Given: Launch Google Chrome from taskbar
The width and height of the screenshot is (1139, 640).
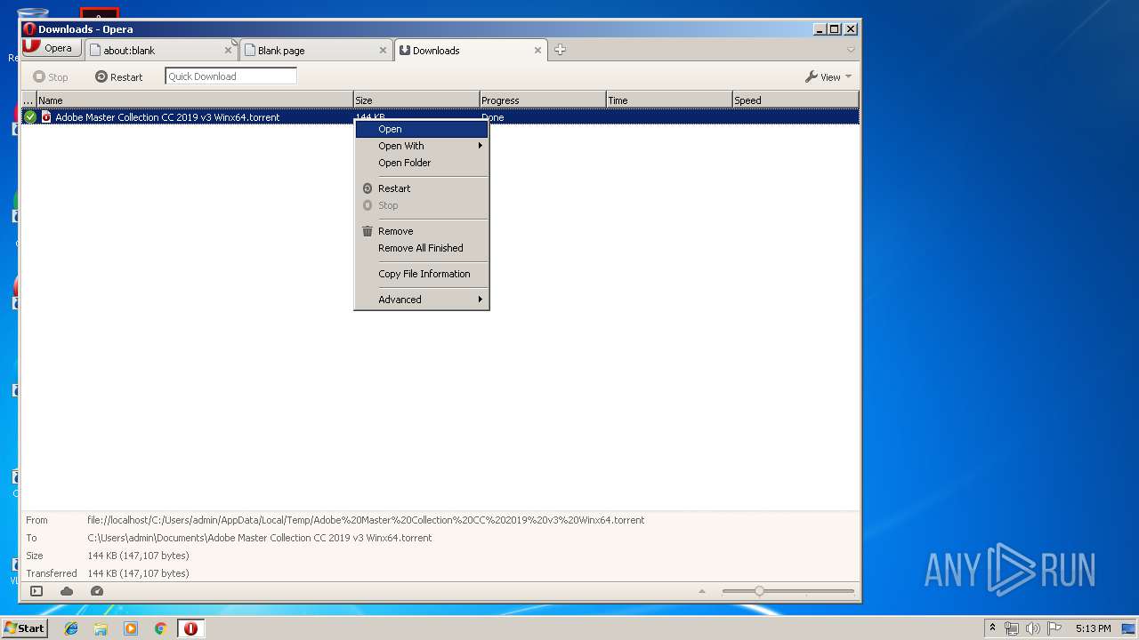Looking at the screenshot, I should point(160,628).
